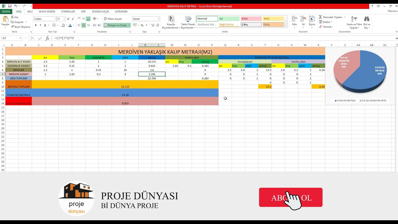
Task: Toggle Metni Kaydır wrap text
Action: (x=113, y=19)
